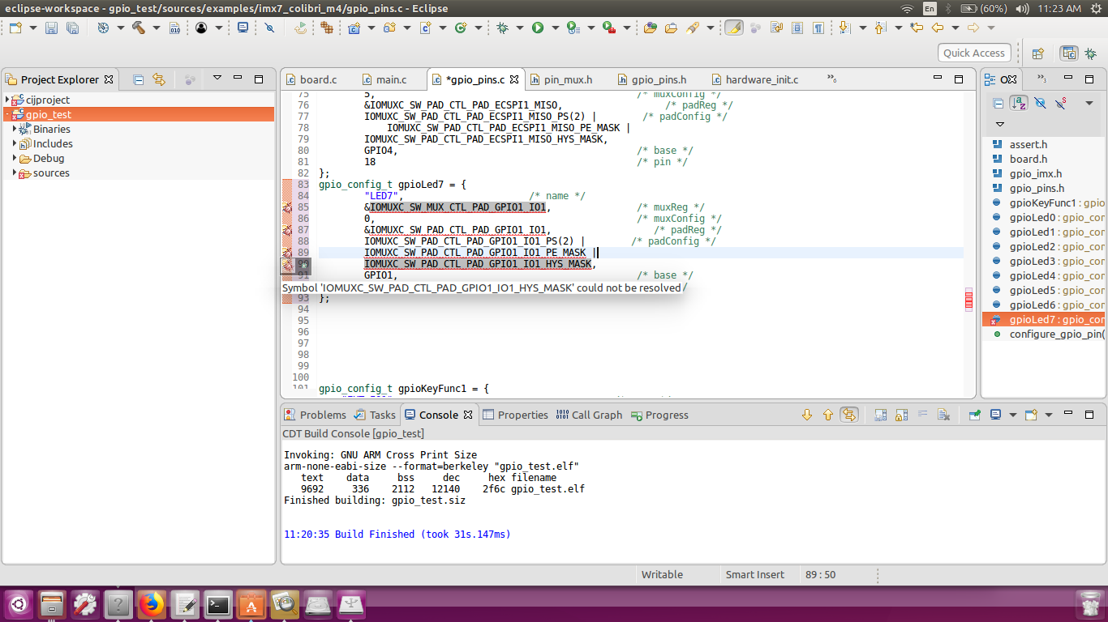The width and height of the screenshot is (1108, 622).
Task: Expand the cijproject tree node
Action: [x=7, y=100]
